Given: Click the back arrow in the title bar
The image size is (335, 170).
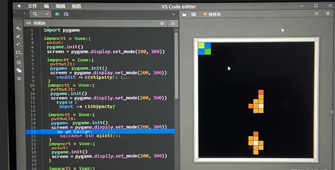Looking at the screenshot, I should 18,6.
